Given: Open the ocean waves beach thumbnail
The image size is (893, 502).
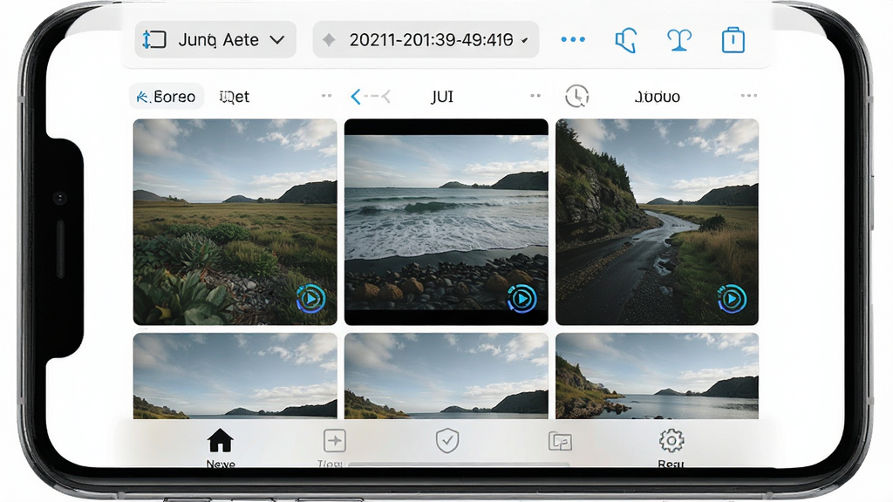Looking at the screenshot, I should [446, 222].
